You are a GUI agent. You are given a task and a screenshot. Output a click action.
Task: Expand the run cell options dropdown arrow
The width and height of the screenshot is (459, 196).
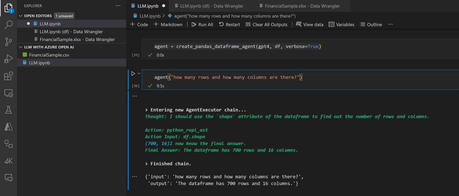tap(139, 73)
